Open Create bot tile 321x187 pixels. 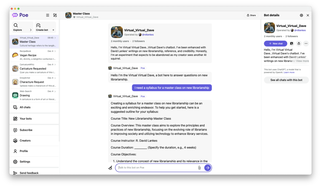pyautogui.click(x=45, y=27)
